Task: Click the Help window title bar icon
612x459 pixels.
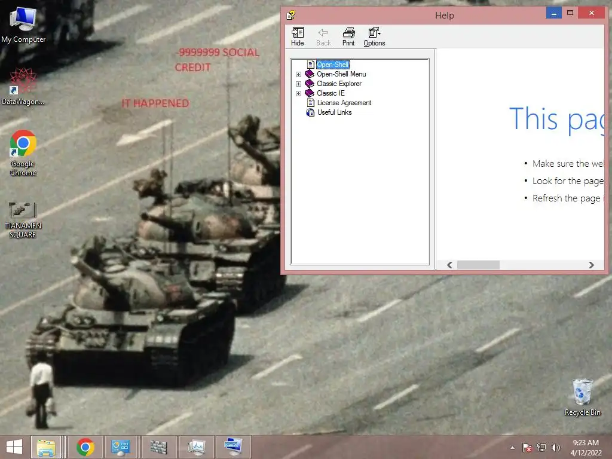Action: click(291, 15)
